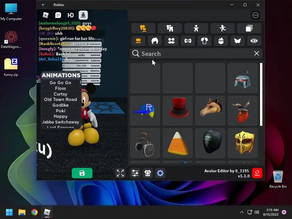Open the sliders adjustment icon
292x219 pixels.
pyautogui.click(x=135, y=173)
